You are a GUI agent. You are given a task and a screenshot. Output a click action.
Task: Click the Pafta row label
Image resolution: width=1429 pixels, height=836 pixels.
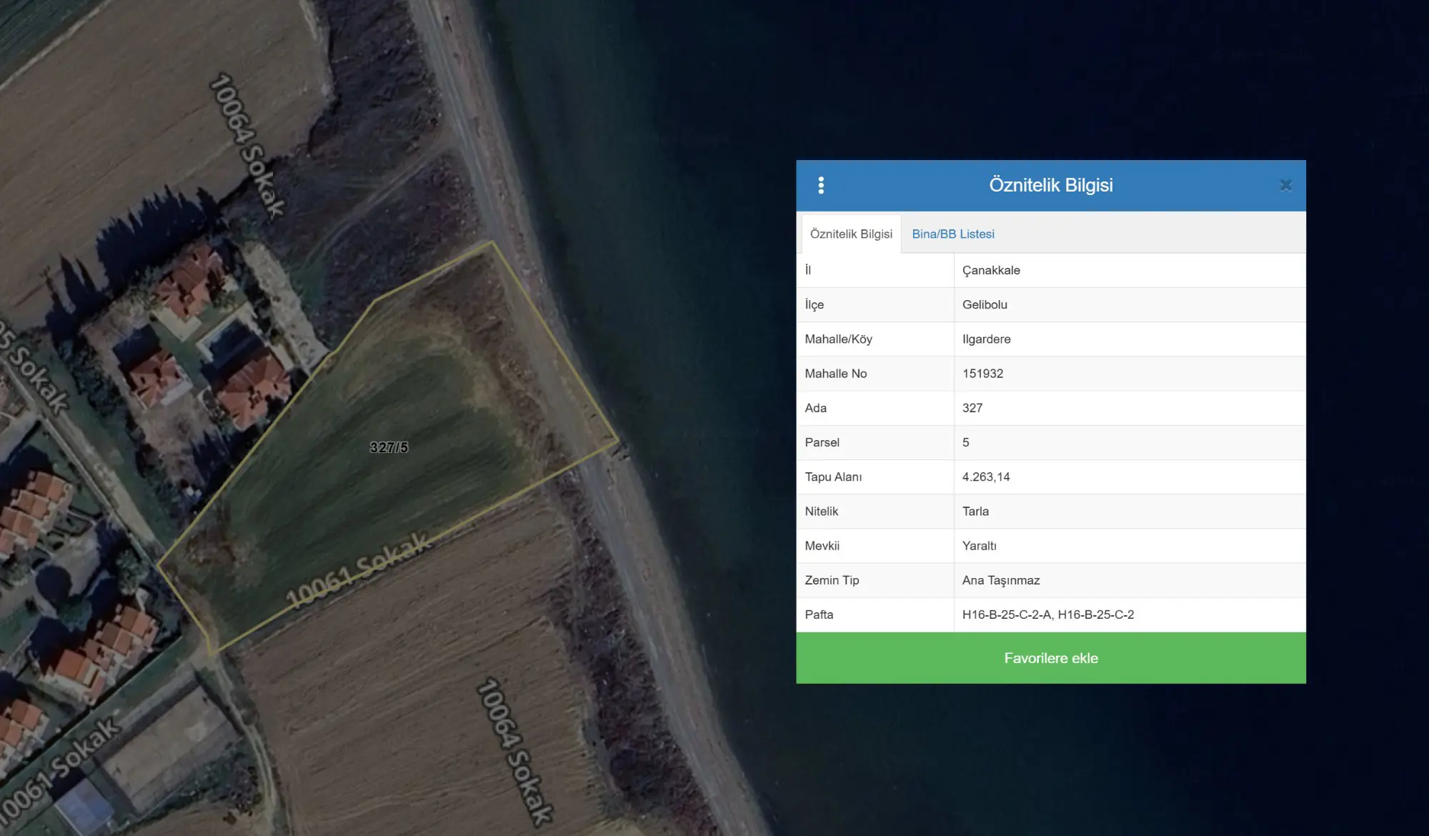[x=819, y=614]
